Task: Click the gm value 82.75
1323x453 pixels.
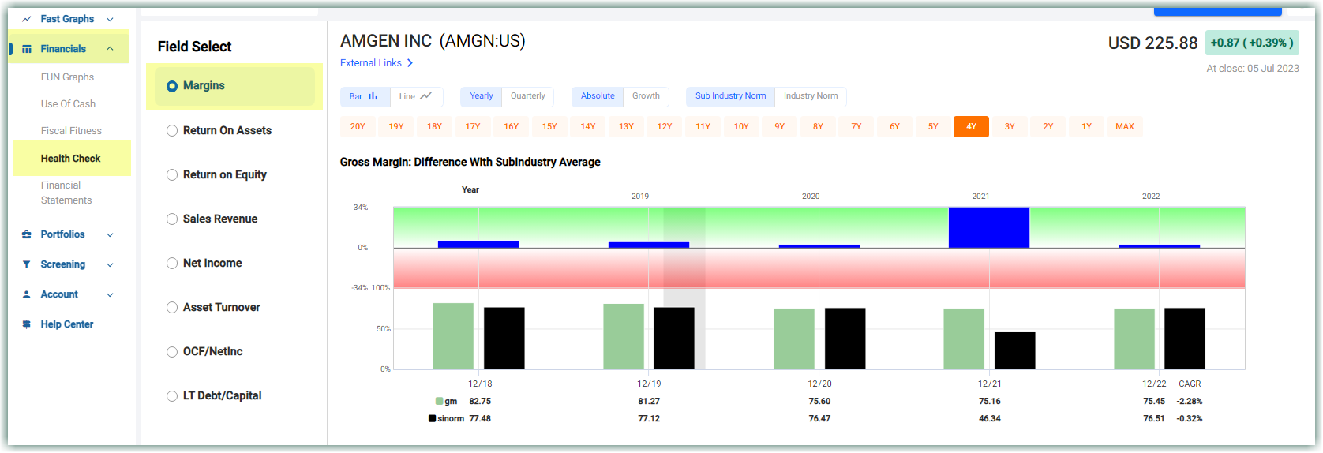Action: (x=480, y=401)
